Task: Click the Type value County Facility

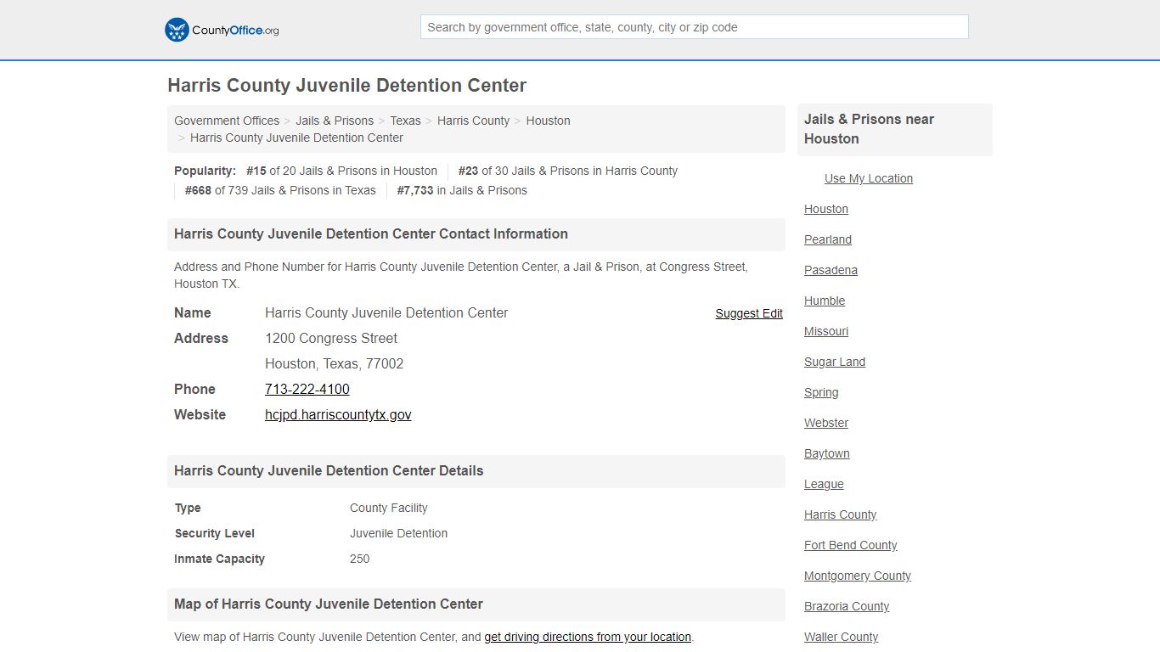Action: [x=389, y=508]
